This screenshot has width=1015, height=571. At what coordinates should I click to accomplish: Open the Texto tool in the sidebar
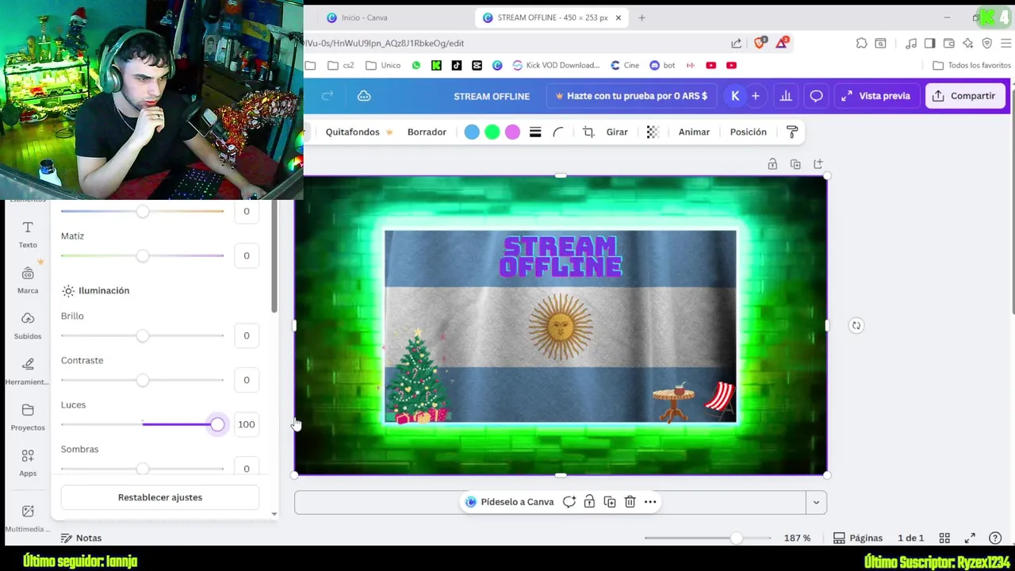click(x=28, y=234)
